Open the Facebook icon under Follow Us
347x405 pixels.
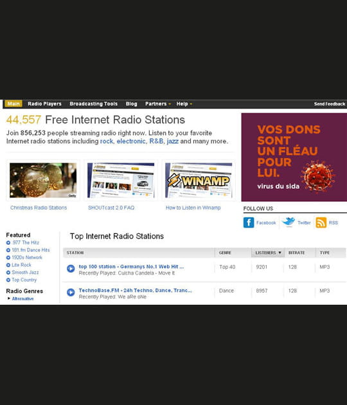point(249,222)
